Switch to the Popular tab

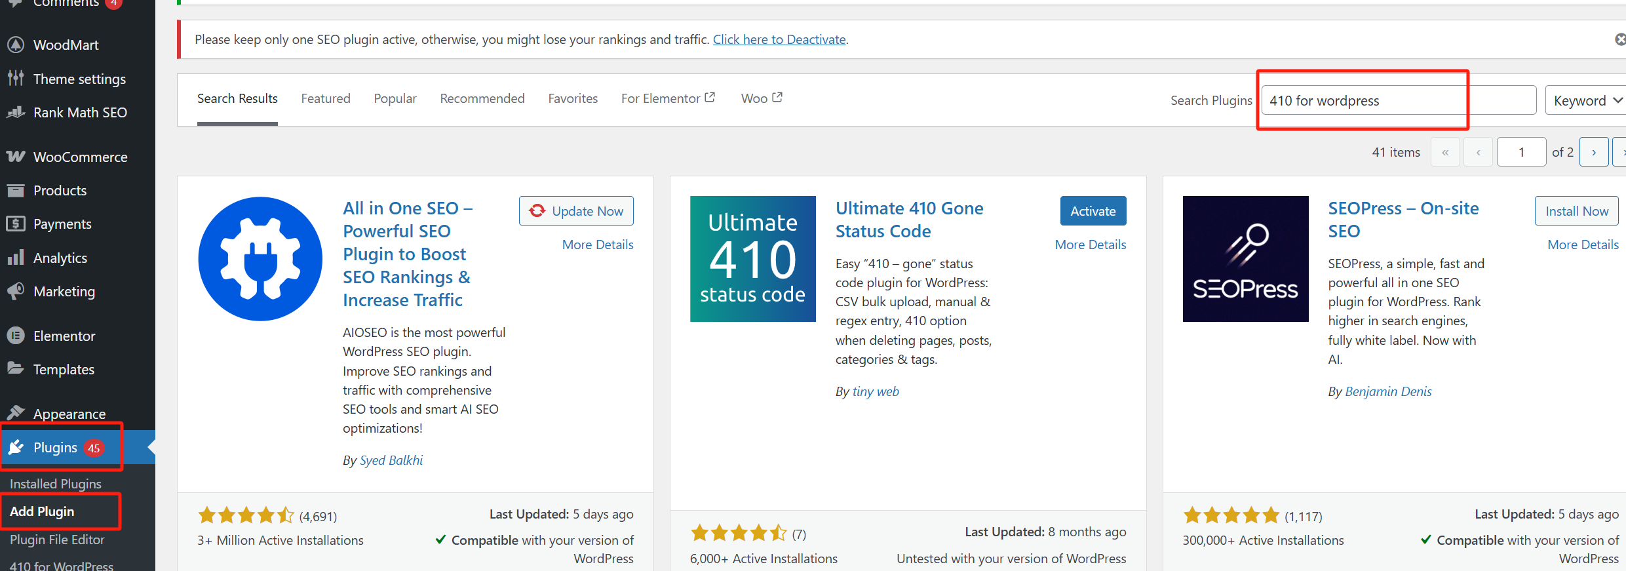pyautogui.click(x=395, y=98)
